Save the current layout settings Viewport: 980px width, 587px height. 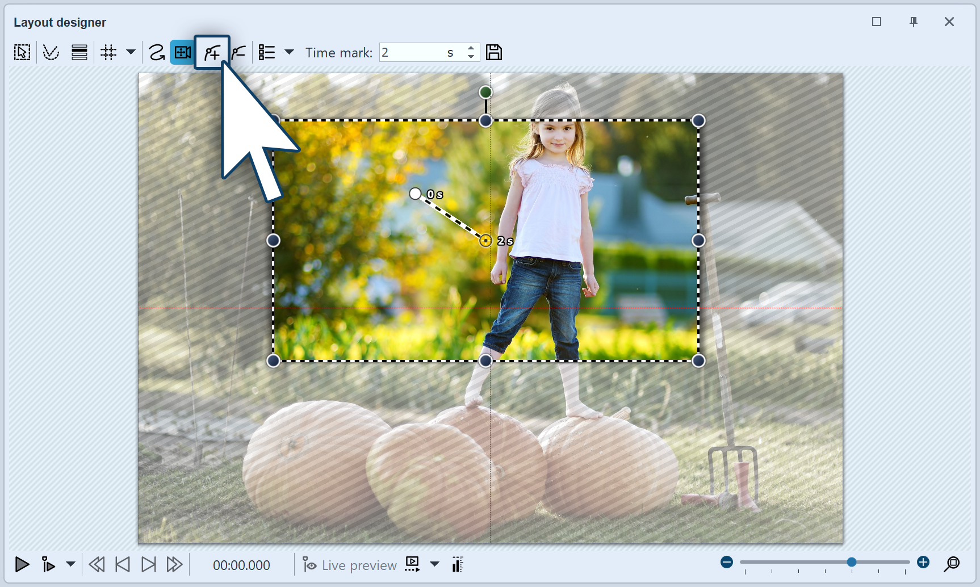coord(493,52)
